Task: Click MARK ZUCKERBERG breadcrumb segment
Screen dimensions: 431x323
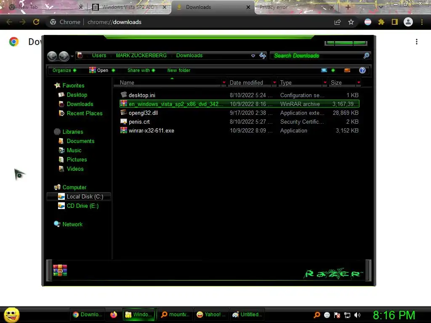Action: pos(141,56)
